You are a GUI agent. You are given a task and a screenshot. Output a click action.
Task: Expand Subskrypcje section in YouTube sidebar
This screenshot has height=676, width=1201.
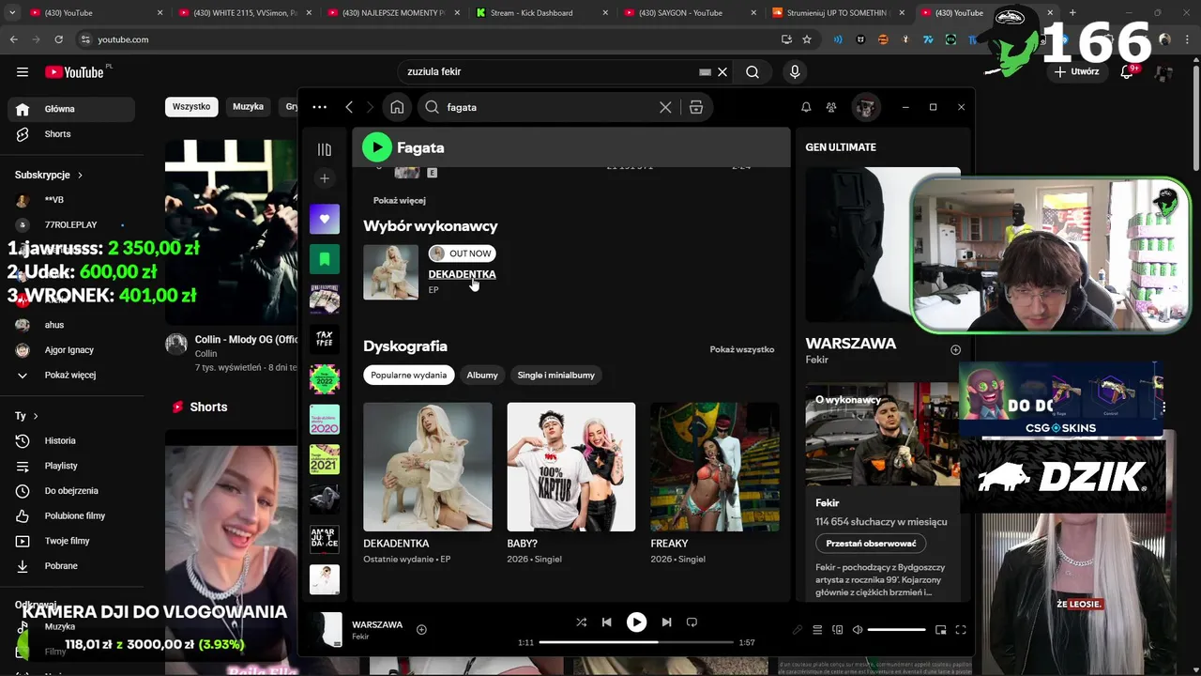pos(49,175)
